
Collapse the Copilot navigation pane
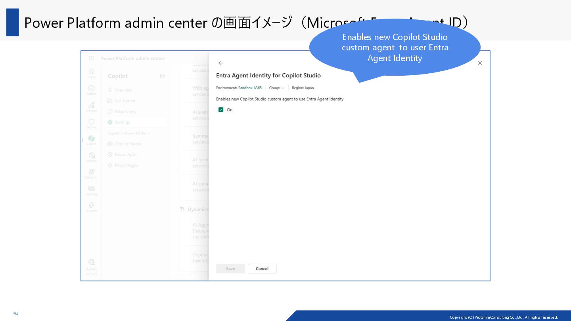pyautogui.click(x=162, y=76)
